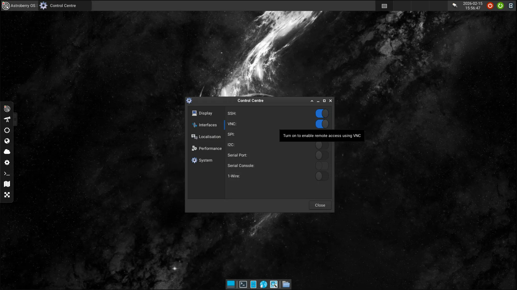Turn off the VNC toggle
The width and height of the screenshot is (517, 290).
tap(322, 124)
